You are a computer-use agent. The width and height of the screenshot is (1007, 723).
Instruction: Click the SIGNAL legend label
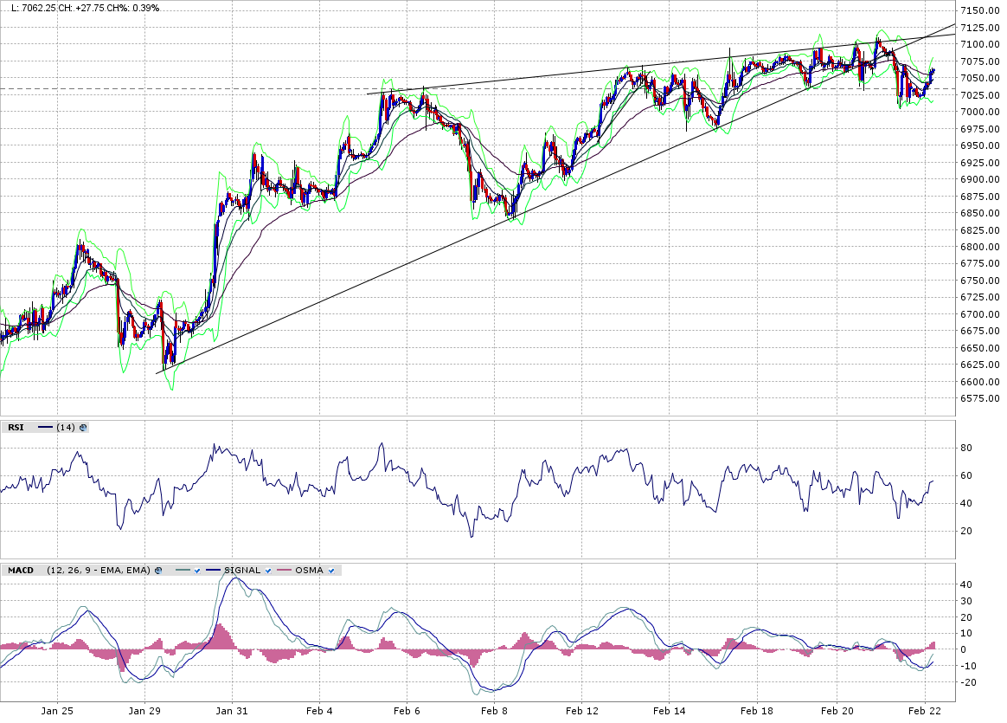pos(242,570)
